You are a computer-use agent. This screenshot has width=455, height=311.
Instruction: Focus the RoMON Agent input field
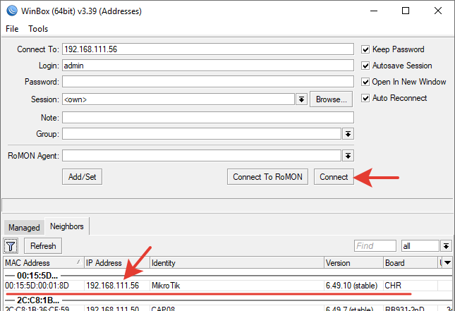[x=202, y=156]
